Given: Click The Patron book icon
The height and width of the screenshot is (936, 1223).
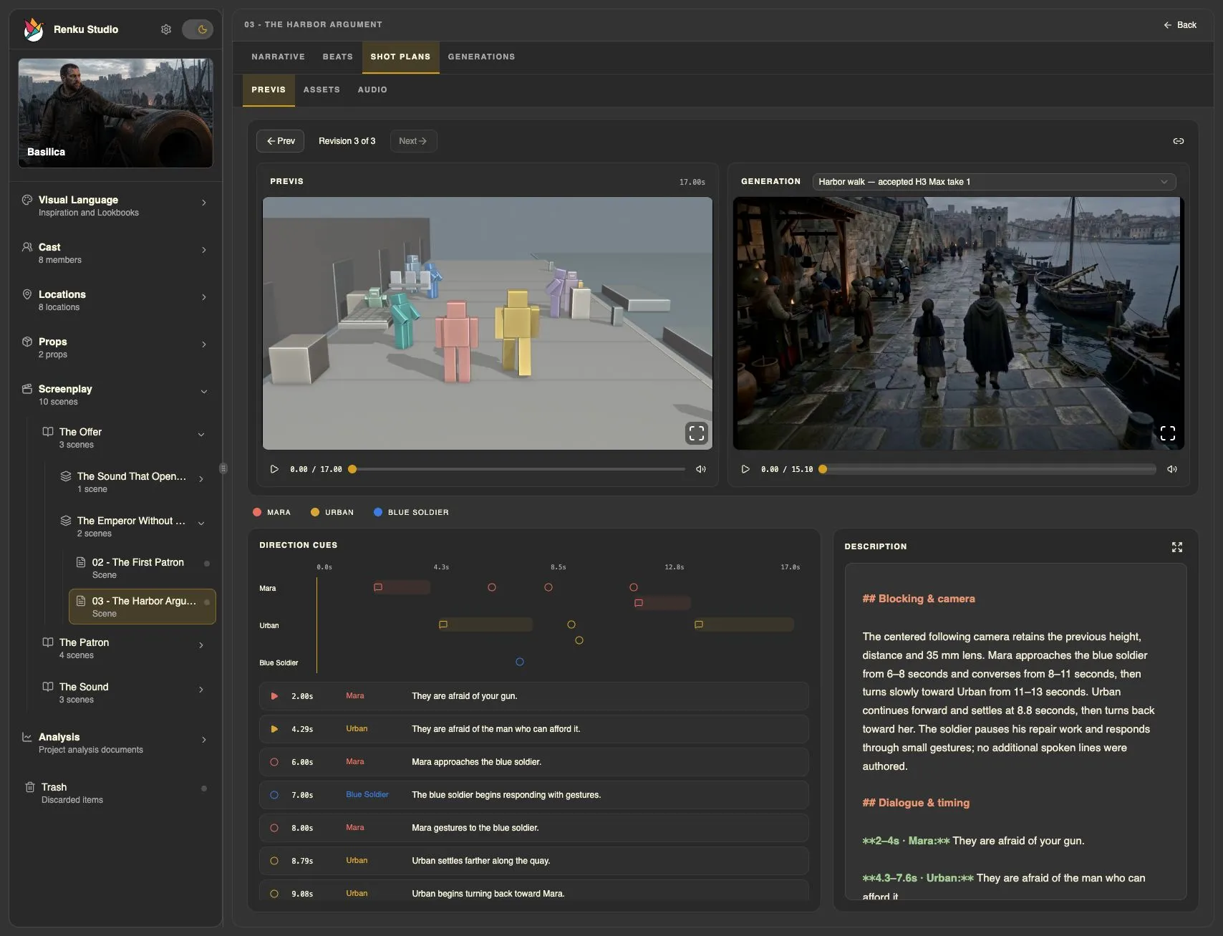Looking at the screenshot, I should [x=48, y=642].
